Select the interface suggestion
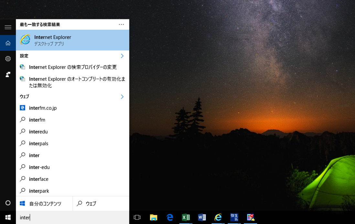Screen dimensions: 355x224 [72, 179]
